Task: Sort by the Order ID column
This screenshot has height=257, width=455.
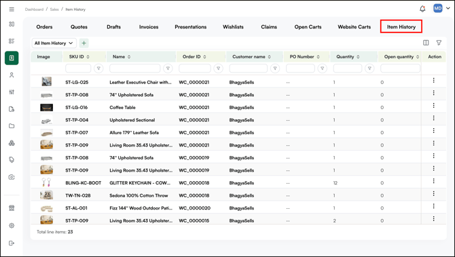Action: coord(204,57)
